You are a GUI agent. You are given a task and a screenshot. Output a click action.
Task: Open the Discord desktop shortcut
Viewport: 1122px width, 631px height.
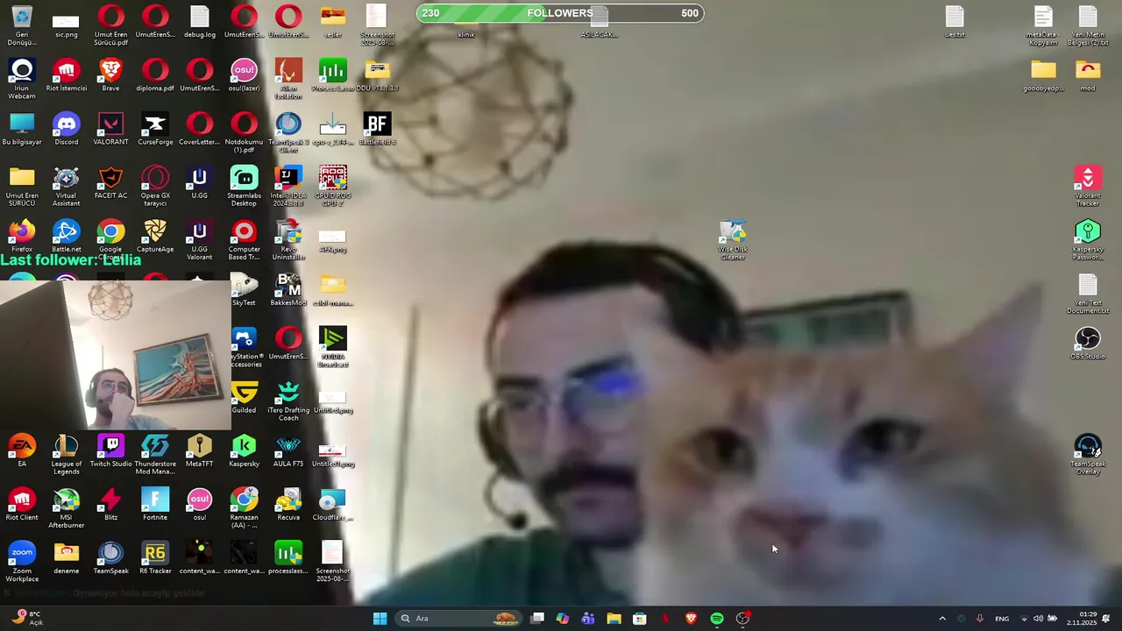[x=66, y=129]
